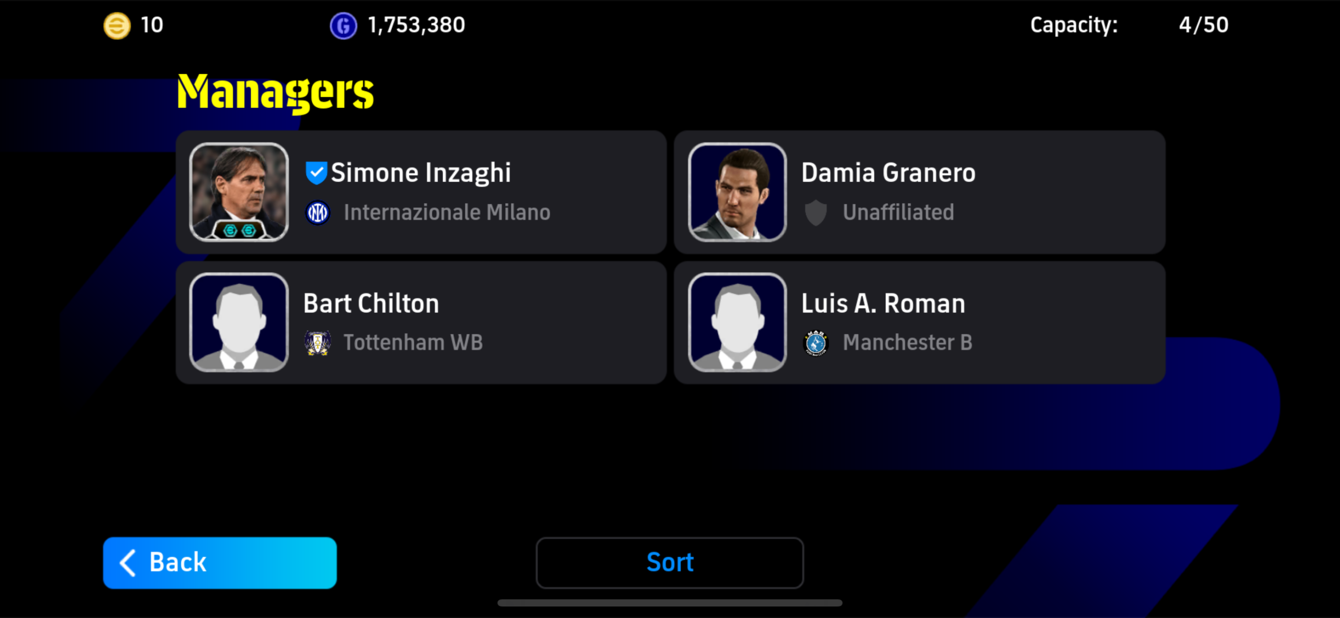Open the Bart Chilton manager card
The height and width of the screenshot is (618, 1340).
[x=421, y=322]
